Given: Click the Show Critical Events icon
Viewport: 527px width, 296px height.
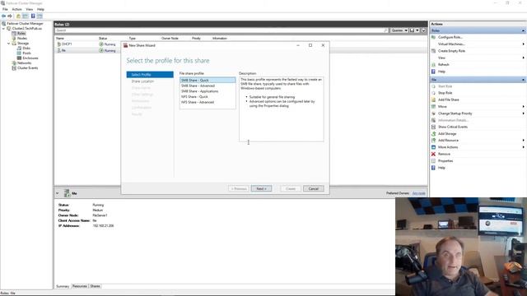Looking at the screenshot, I should click(434, 127).
